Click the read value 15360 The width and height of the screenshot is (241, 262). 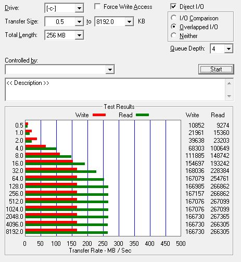click(221, 133)
